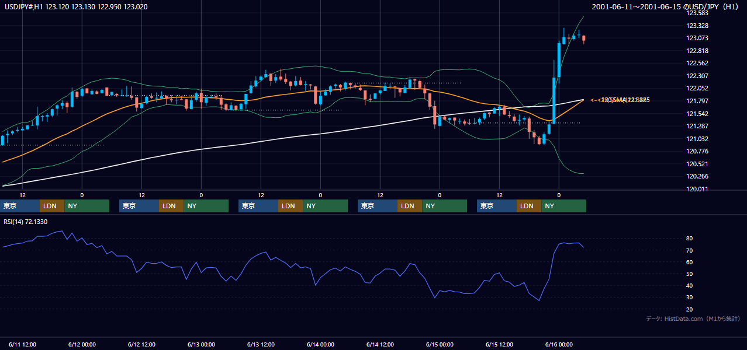The width and height of the screenshot is (747, 350).
Task: Click the NY session block for 6/13
Action: tap(325, 206)
